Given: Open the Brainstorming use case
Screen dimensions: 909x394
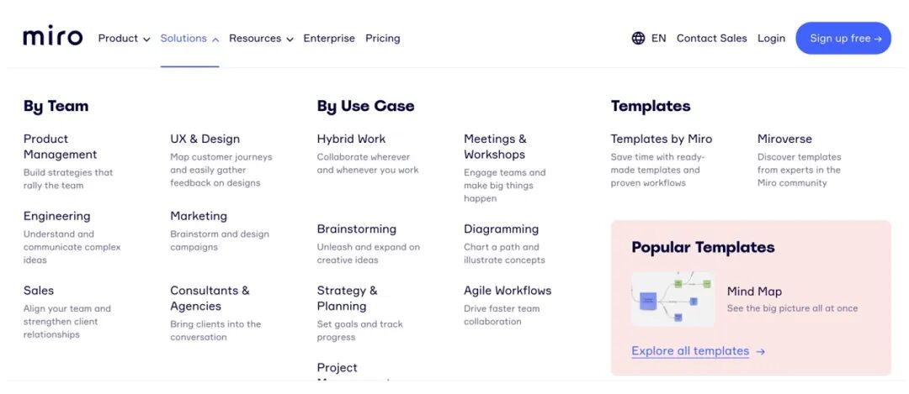Looking at the screenshot, I should [356, 229].
